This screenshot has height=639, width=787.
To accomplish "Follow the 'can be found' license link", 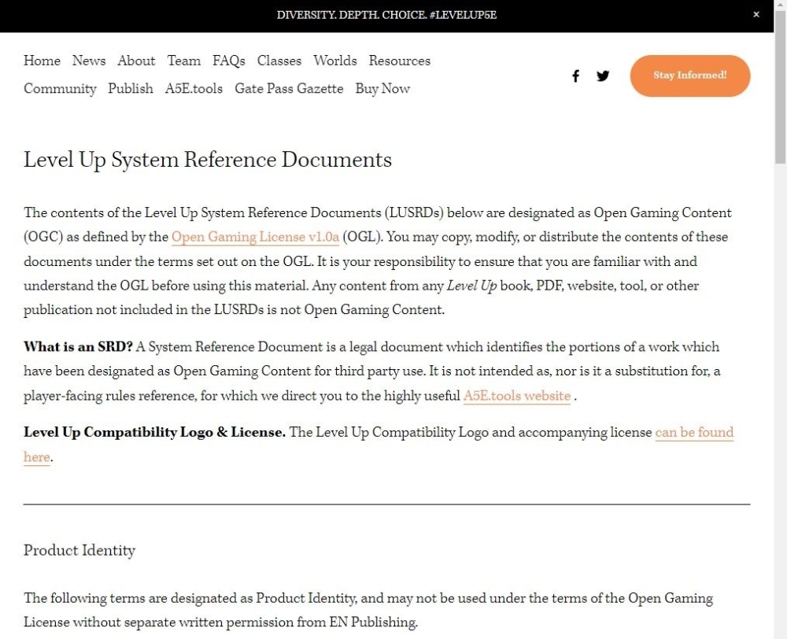I will click(695, 432).
